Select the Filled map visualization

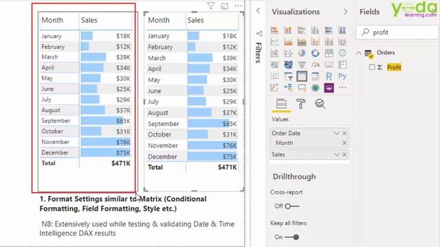[x=274, y=64]
